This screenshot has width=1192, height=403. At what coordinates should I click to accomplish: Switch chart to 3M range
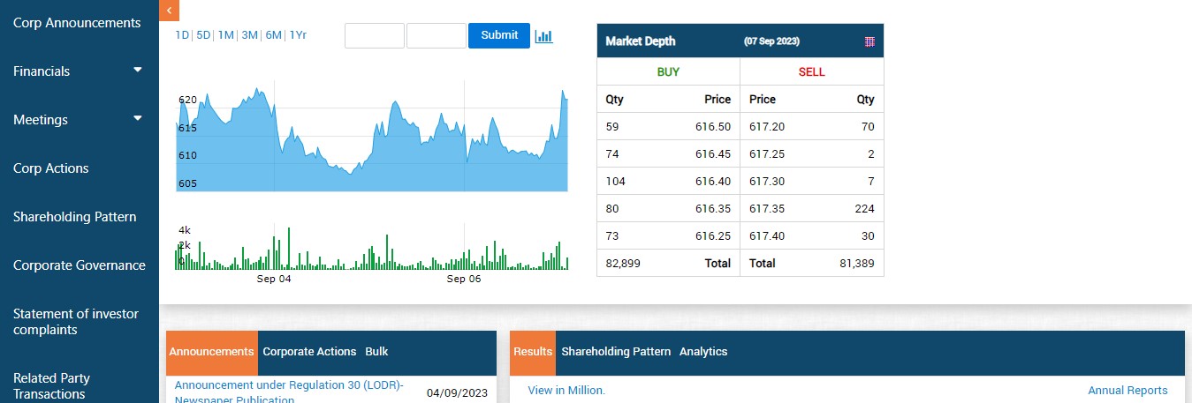249,35
